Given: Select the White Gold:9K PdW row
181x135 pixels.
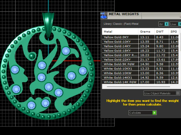Looking at the screenshot, I should (x=140, y=64).
